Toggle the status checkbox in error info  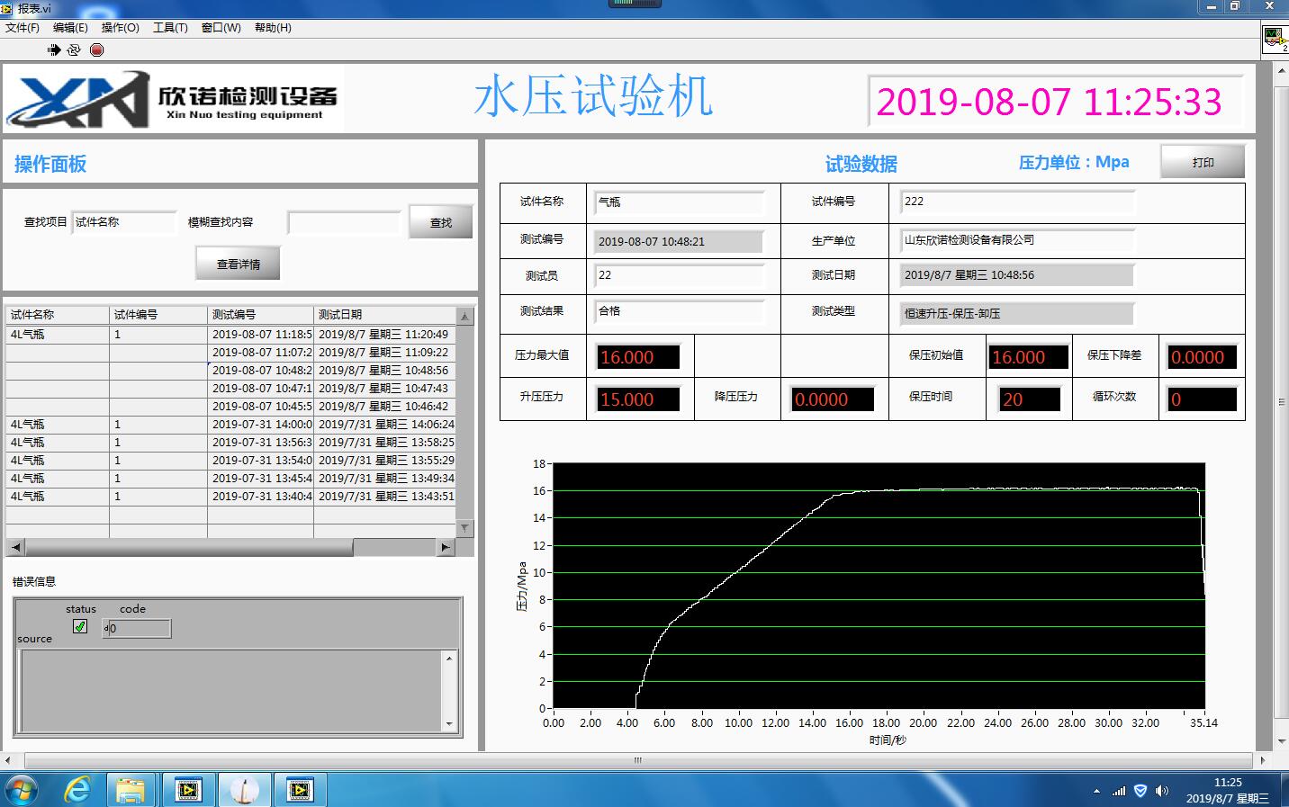[80, 627]
